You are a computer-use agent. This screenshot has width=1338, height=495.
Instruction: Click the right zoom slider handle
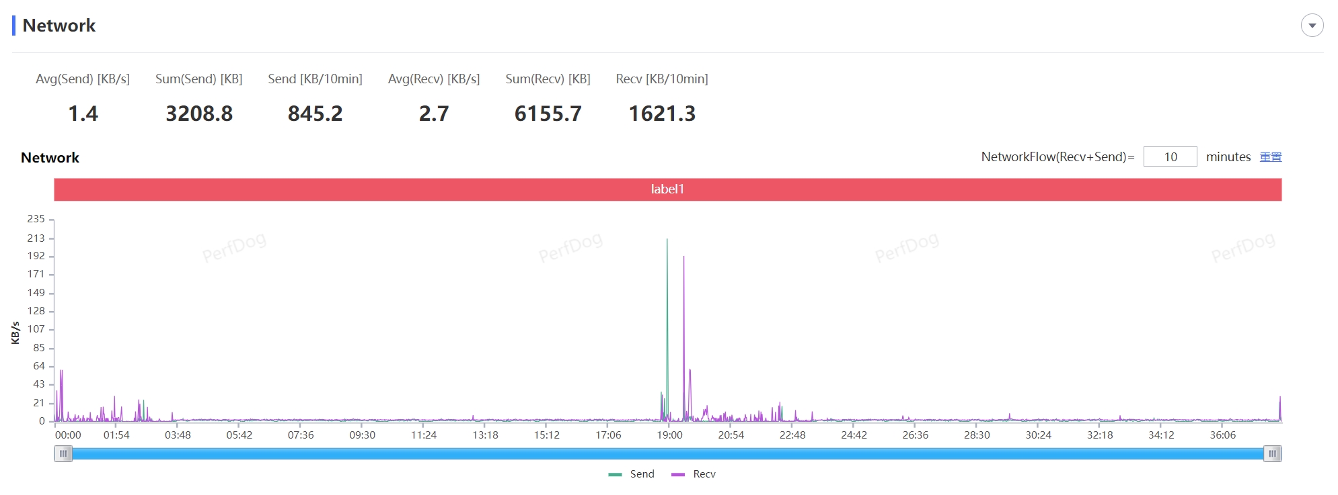pyautogui.click(x=1272, y=454)
